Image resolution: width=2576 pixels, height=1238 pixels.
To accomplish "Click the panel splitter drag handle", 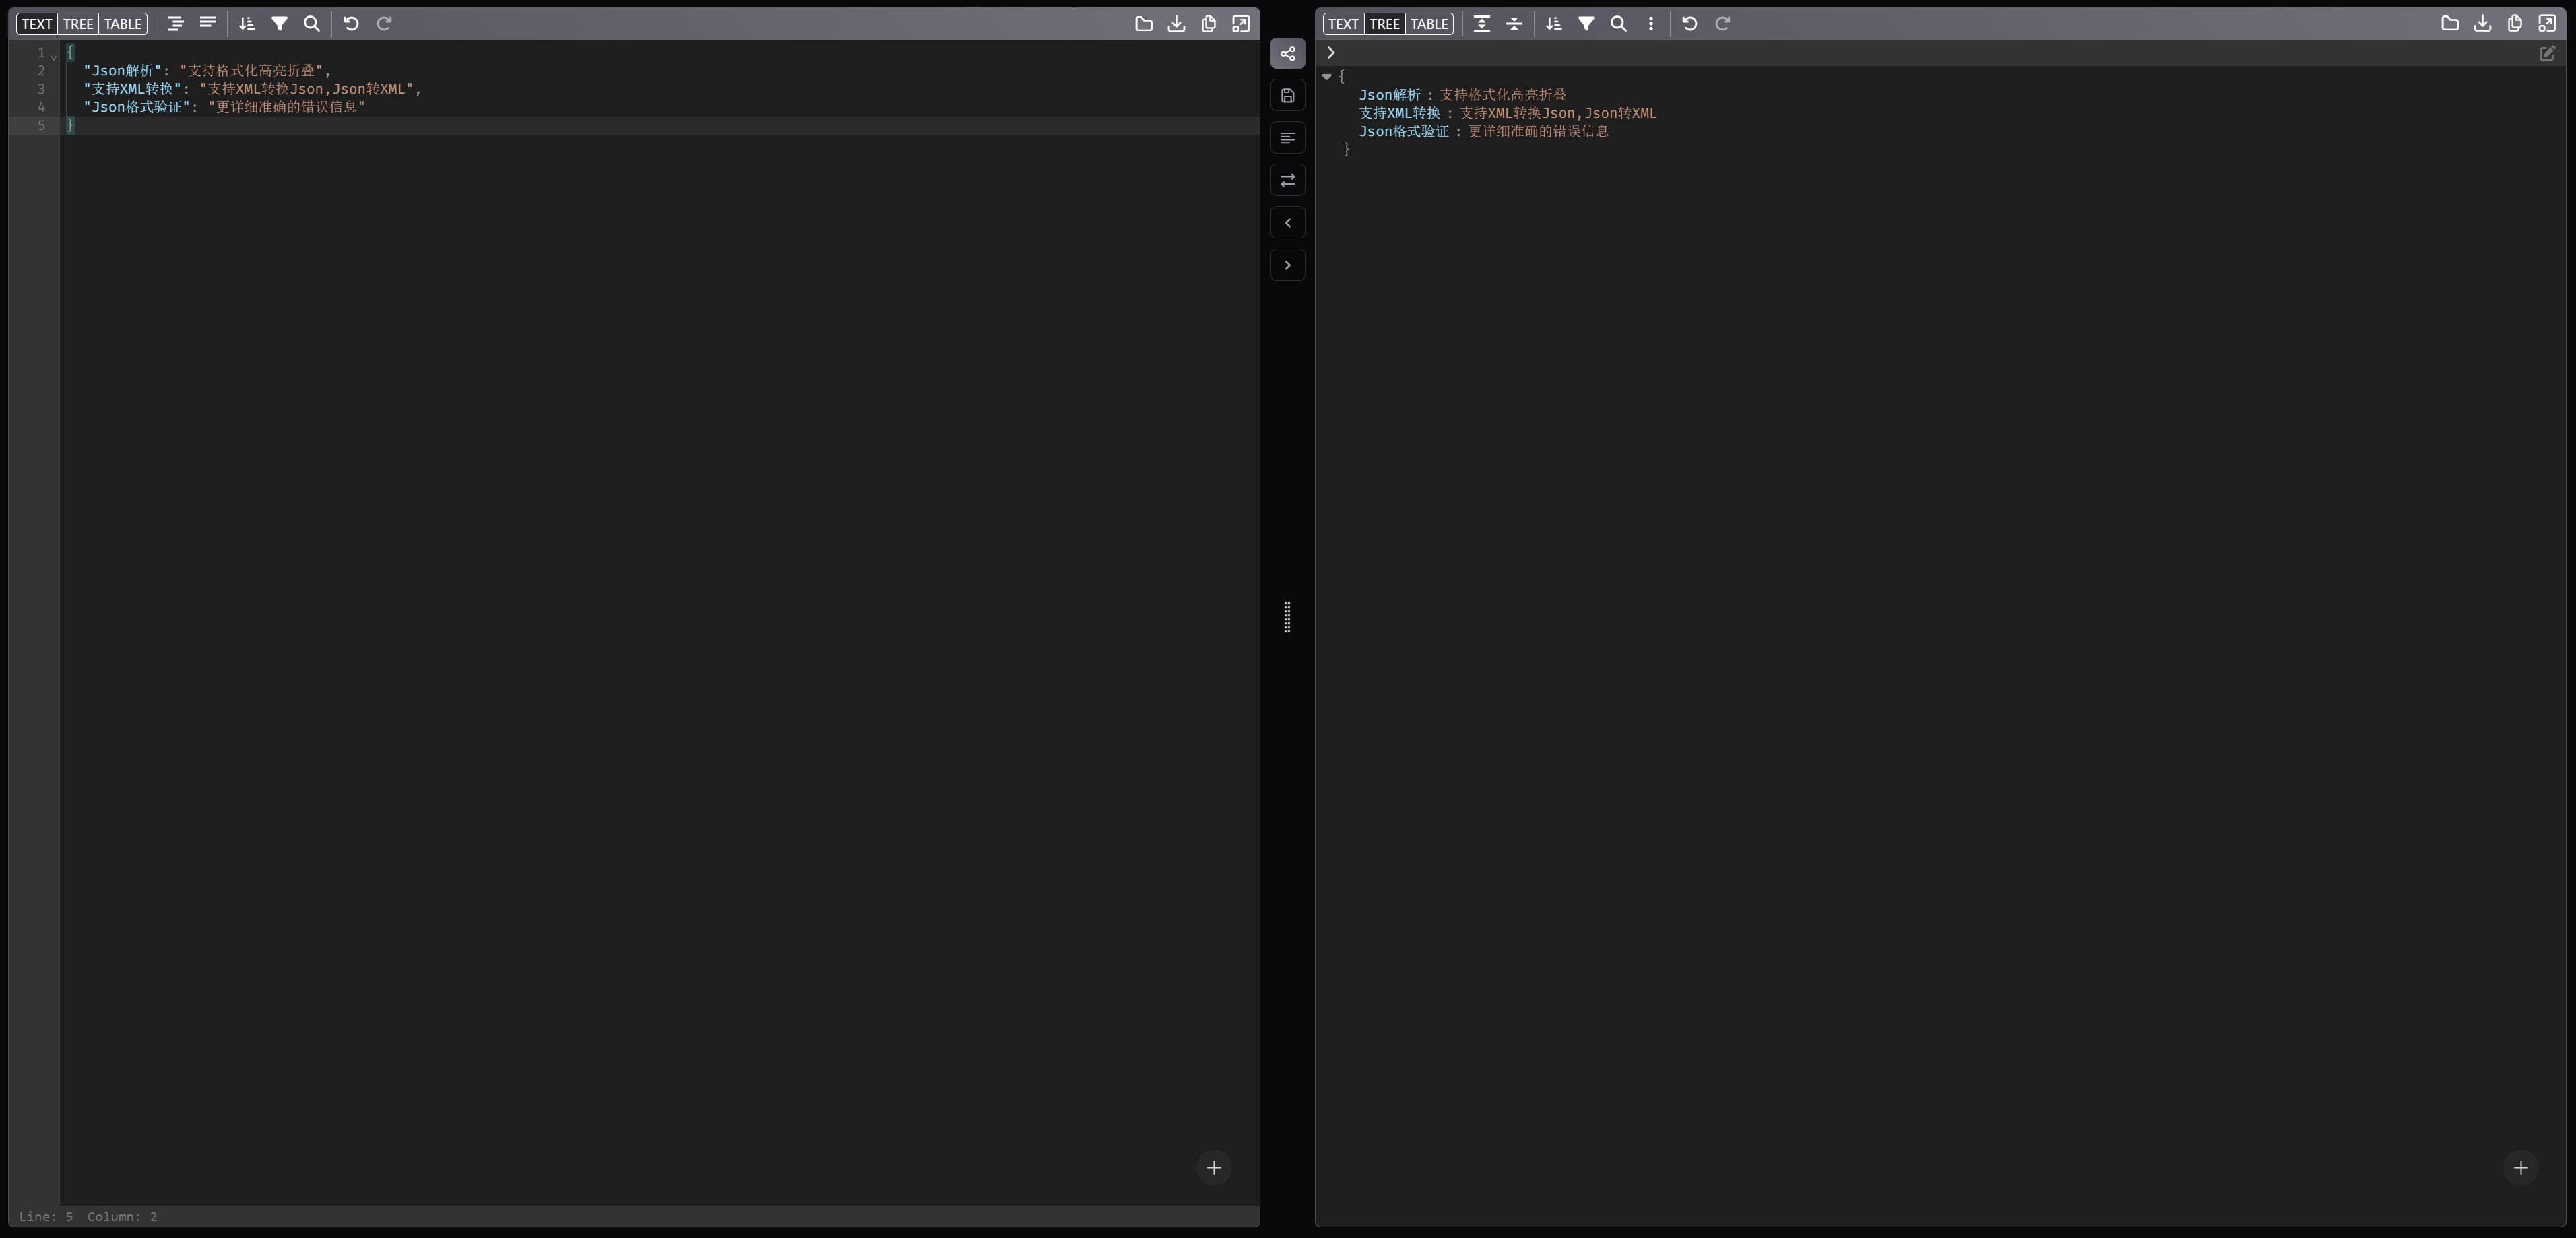I will coord(1287,617).
